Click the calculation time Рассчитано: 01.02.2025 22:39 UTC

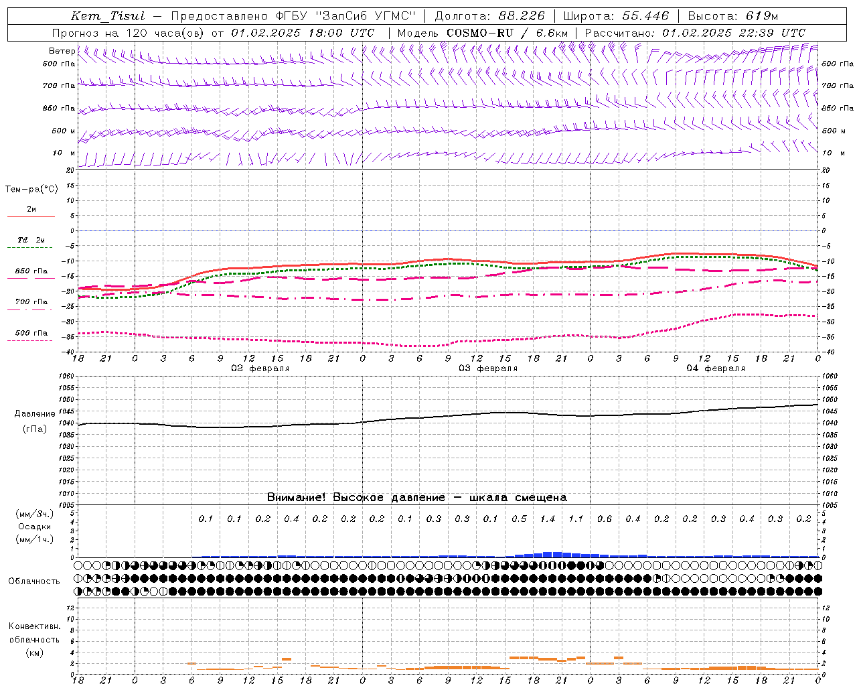point(695,33)
